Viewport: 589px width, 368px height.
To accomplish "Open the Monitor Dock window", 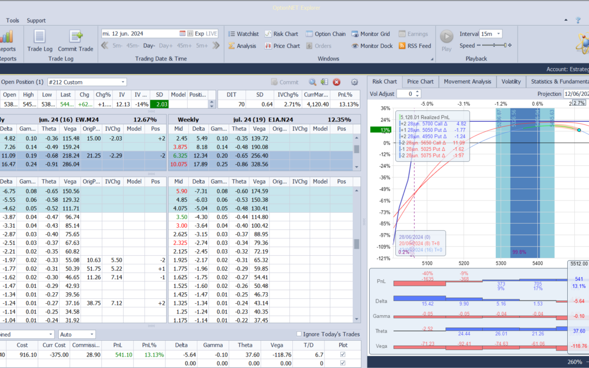I will (x=372, y=46).
